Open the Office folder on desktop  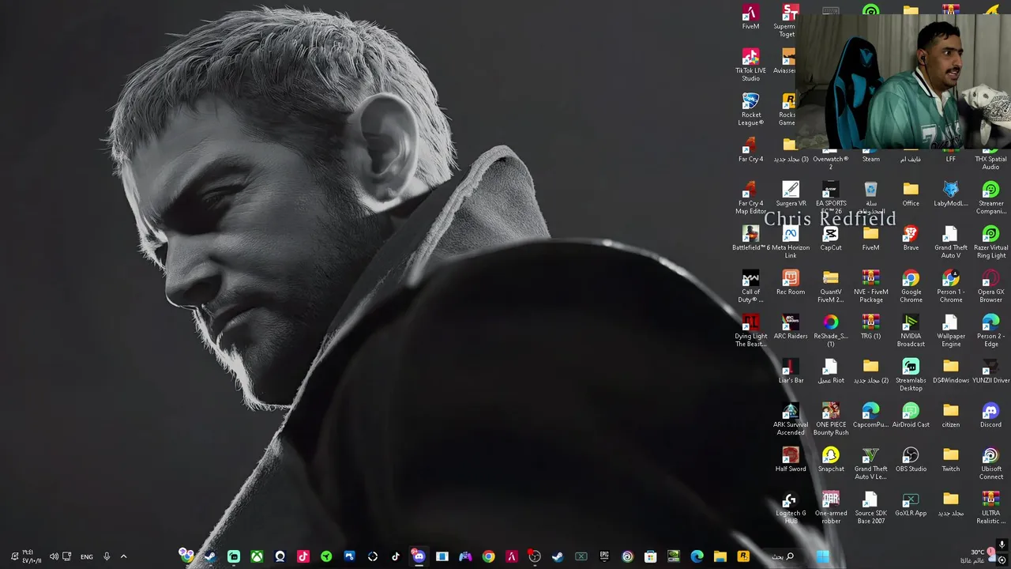[911, 194]
